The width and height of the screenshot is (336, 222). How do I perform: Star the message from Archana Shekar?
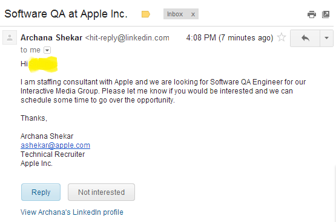[x=282, y=37]
